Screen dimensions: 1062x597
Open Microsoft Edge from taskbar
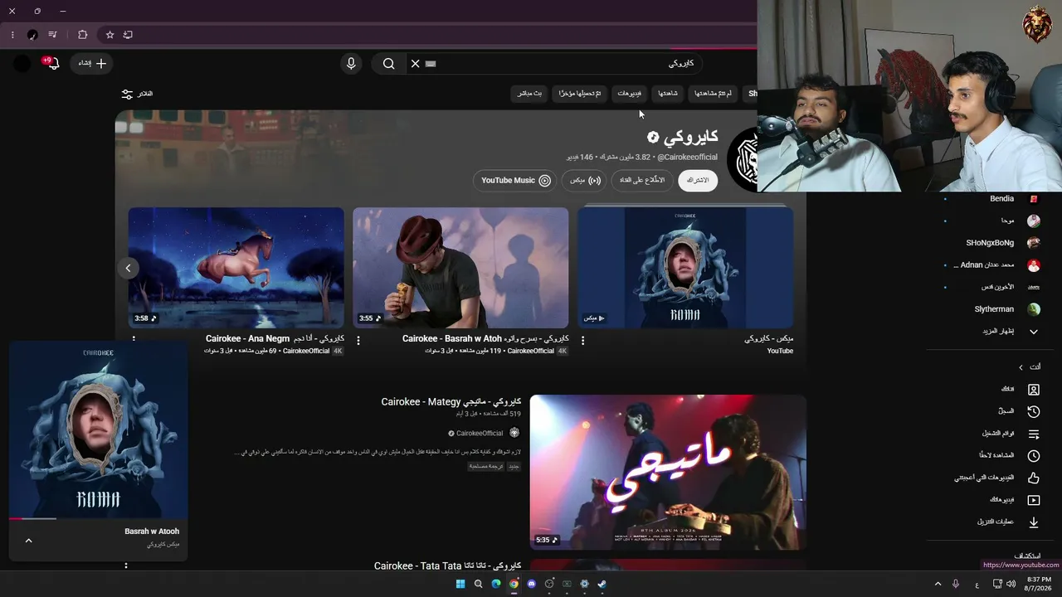496,584
